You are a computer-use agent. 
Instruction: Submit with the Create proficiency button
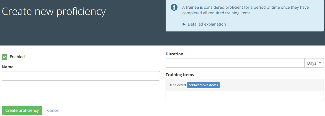pos(22,110)
